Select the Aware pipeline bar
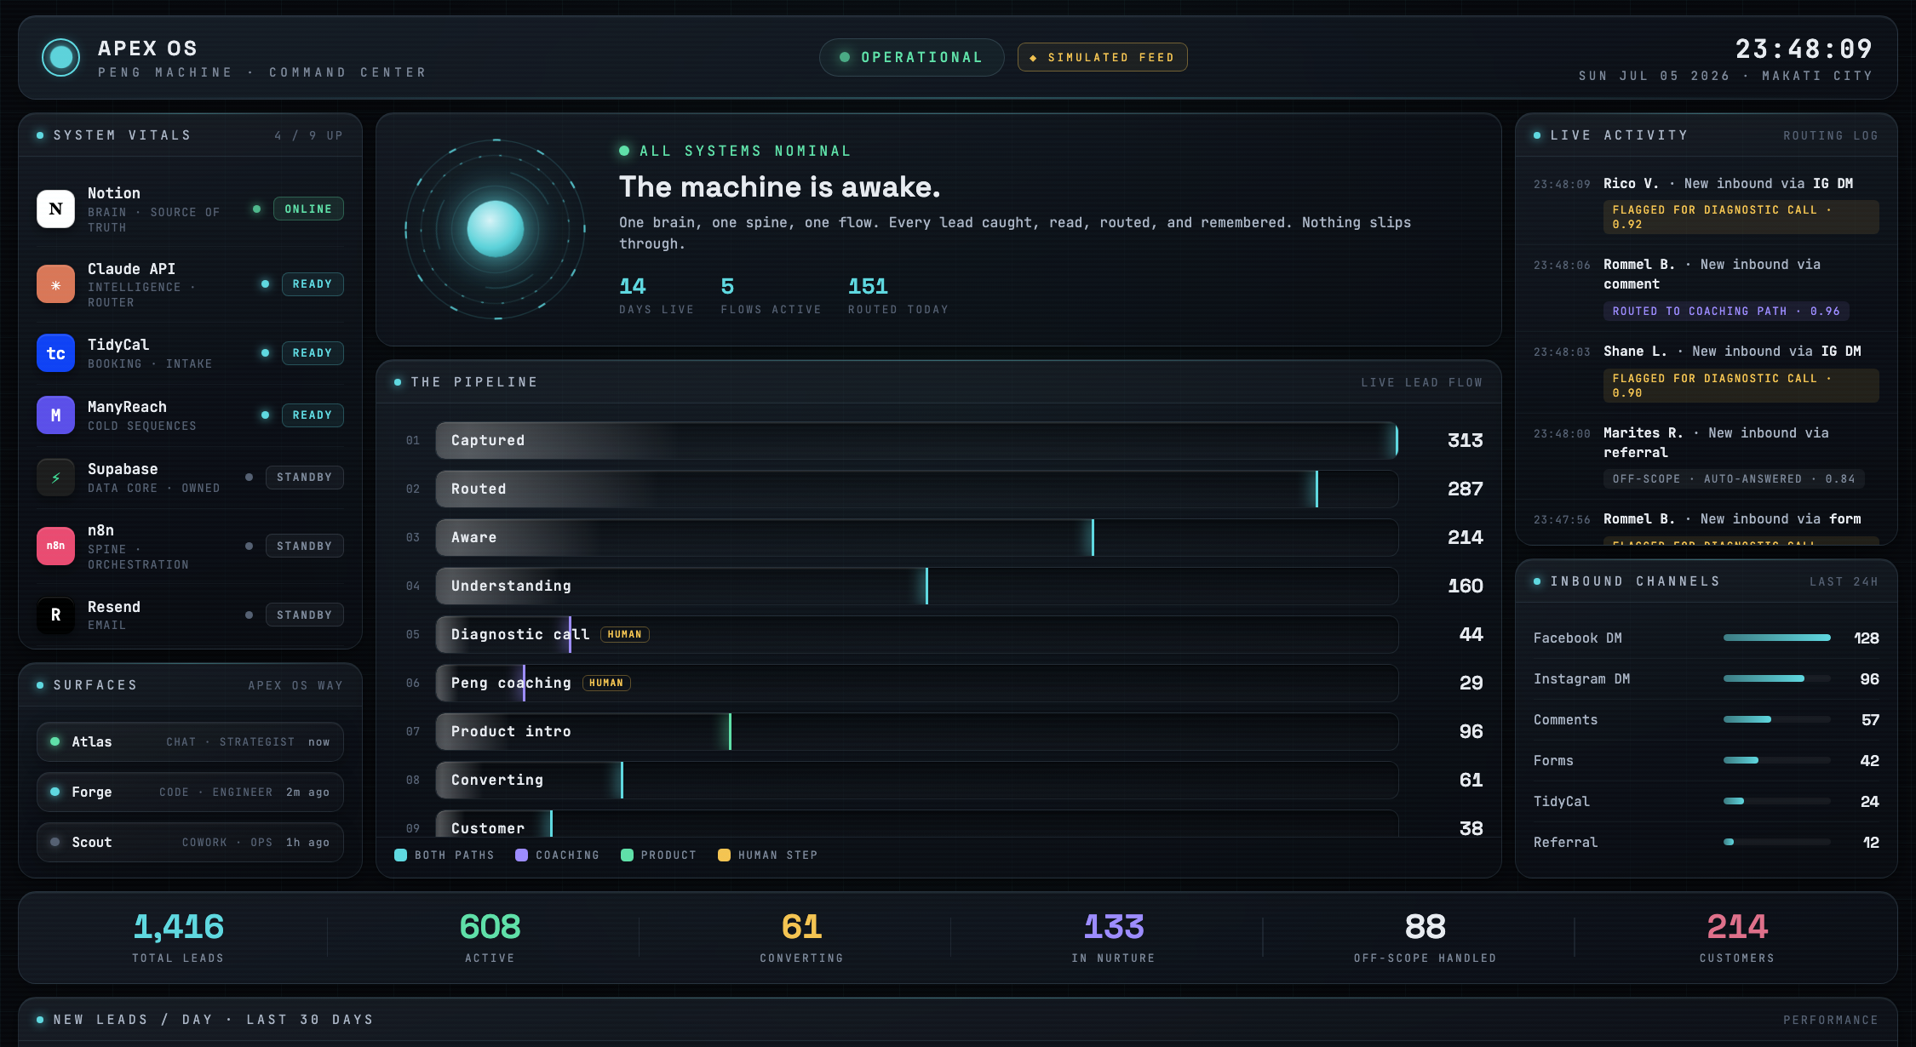This screenshot has width=1916, height=1047. point(917,537)
